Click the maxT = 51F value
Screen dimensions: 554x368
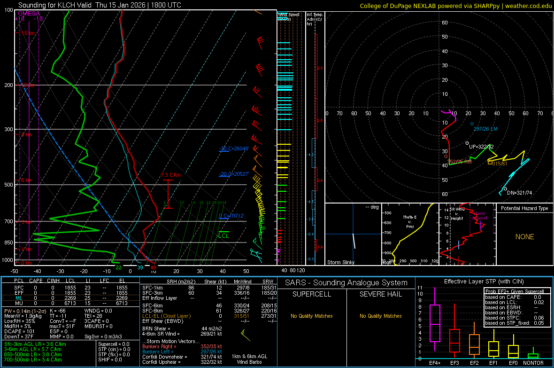click(62, 326)
